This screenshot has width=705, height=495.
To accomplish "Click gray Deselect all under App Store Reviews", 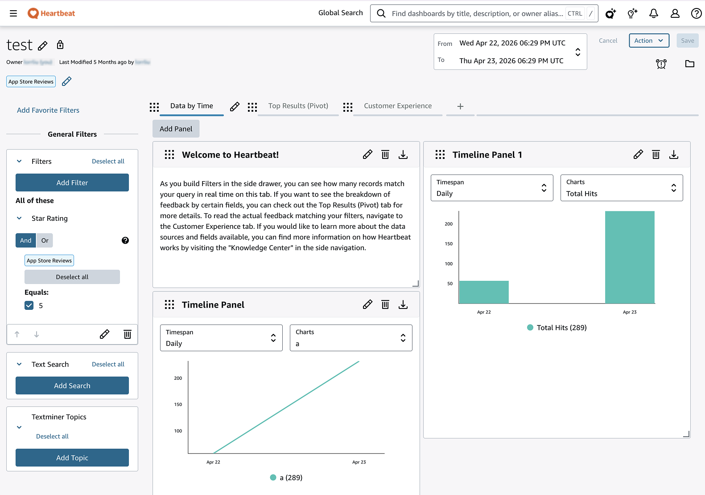I will point(72,277).
